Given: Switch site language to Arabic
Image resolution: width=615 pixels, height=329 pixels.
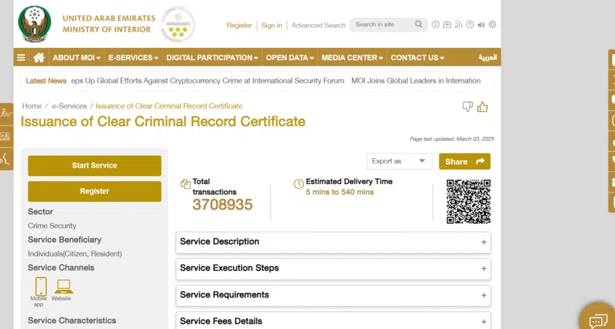Looking at the screenshot, I should (487, 58).
